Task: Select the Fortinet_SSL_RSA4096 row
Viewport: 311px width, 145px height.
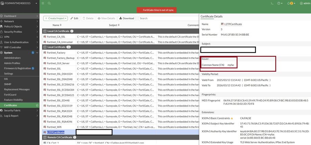Action: click(121, 122)
